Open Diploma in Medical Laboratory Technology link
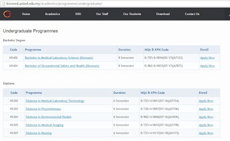Screen dimensions: 230x141 55,101
